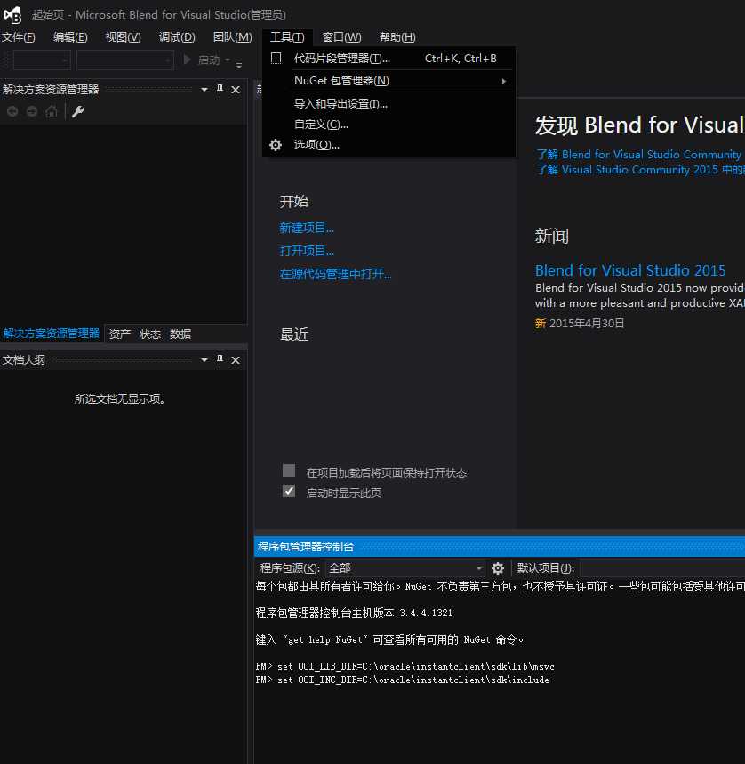Choose 自定义(C)... from Tools menu
745x764 pixels.
pos(389,125)
